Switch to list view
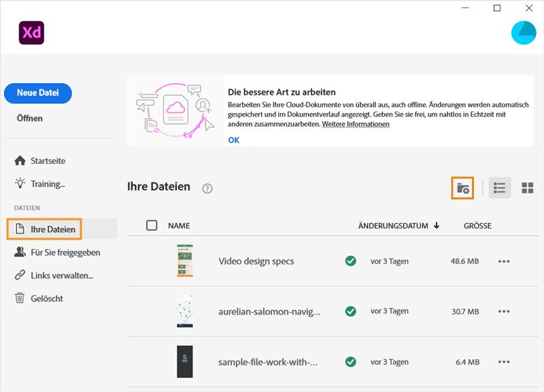Screen dimensions: 544x392 click(x=500, y=188)
